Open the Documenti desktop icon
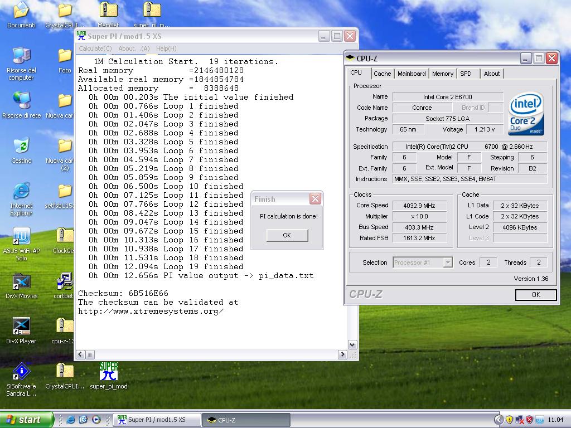 tap(21, 14)
